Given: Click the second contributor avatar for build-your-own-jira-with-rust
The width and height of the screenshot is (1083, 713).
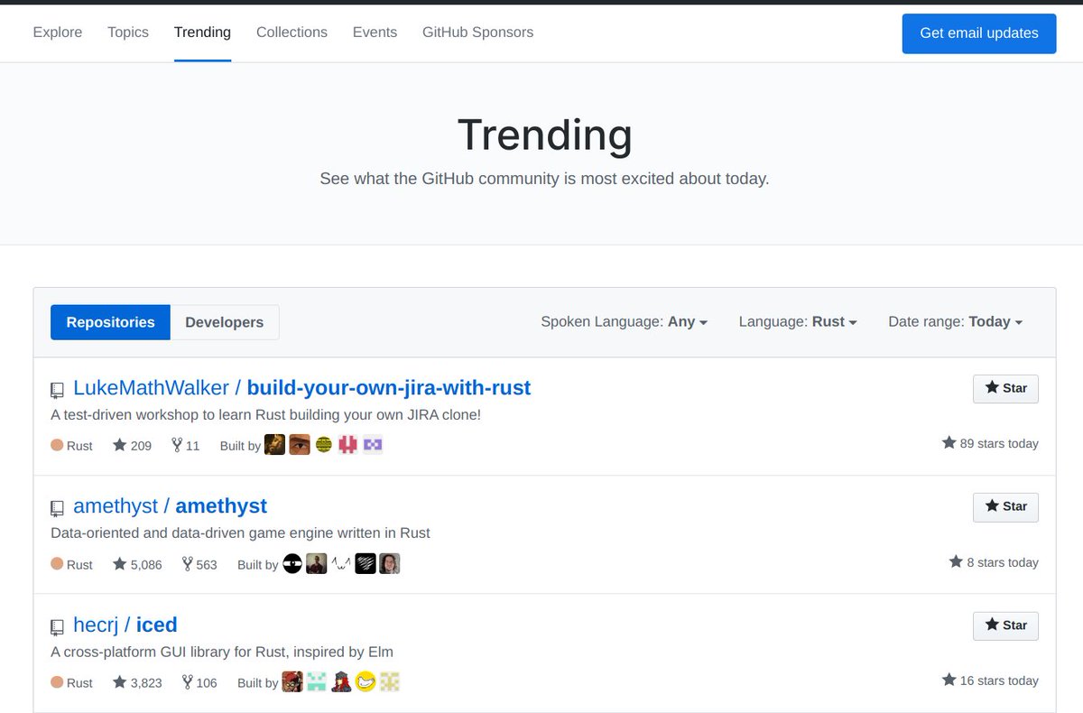Looking at the screenshot, I should [x=300, y=444].
